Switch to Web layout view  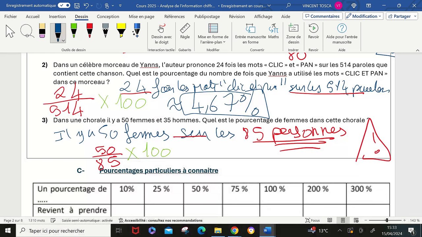[x=356, y=221]
